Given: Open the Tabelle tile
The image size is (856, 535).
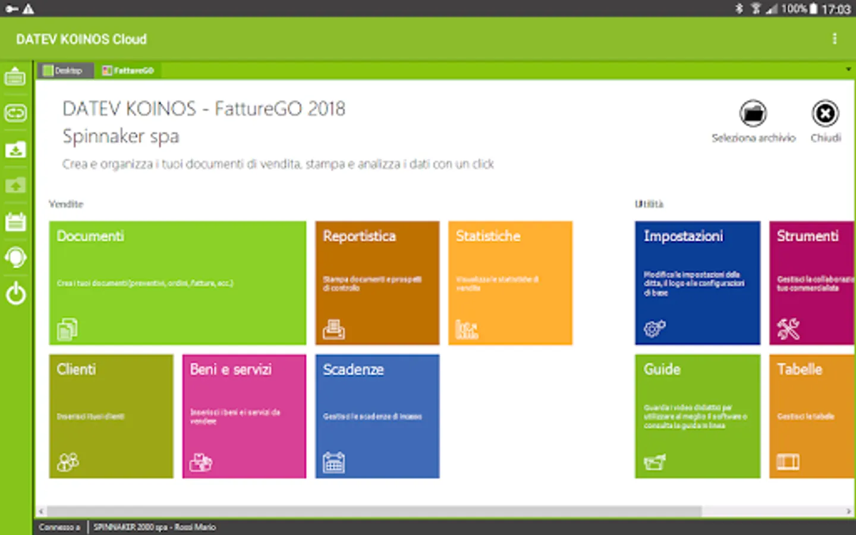Looking at the screenshot, I should [813, 416].
